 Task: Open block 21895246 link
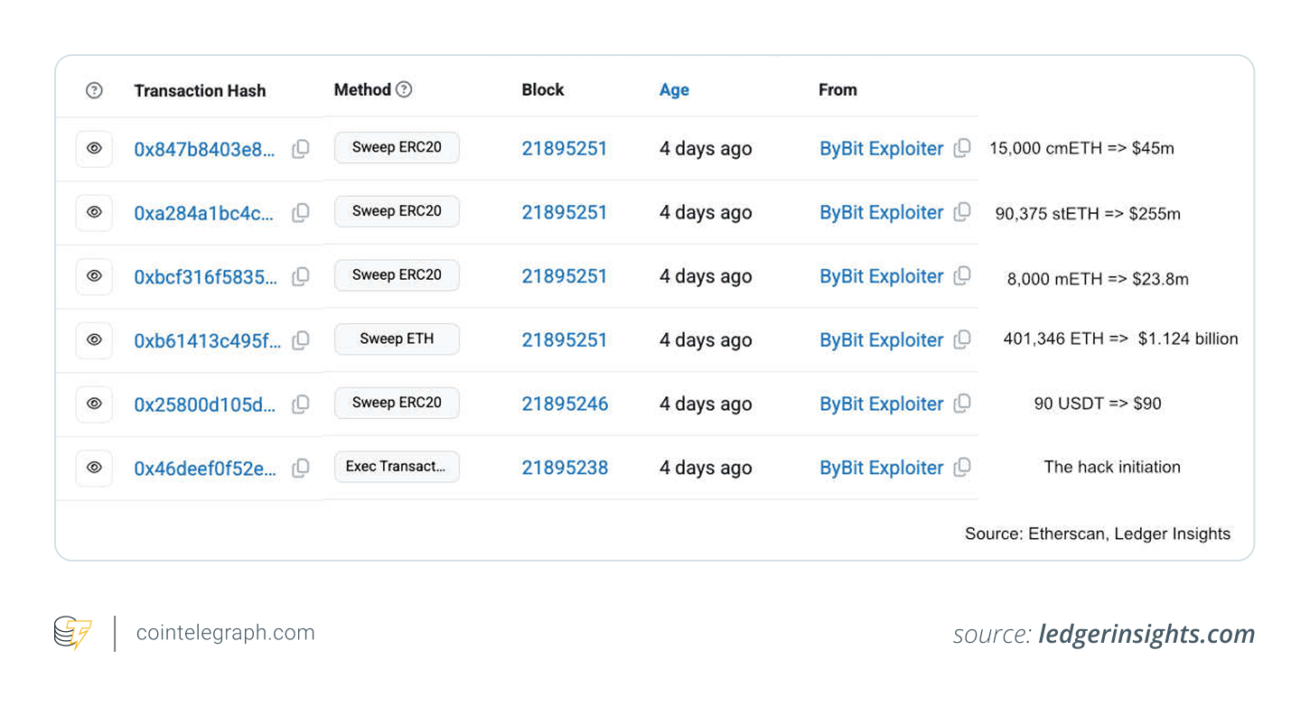(565, 404)
